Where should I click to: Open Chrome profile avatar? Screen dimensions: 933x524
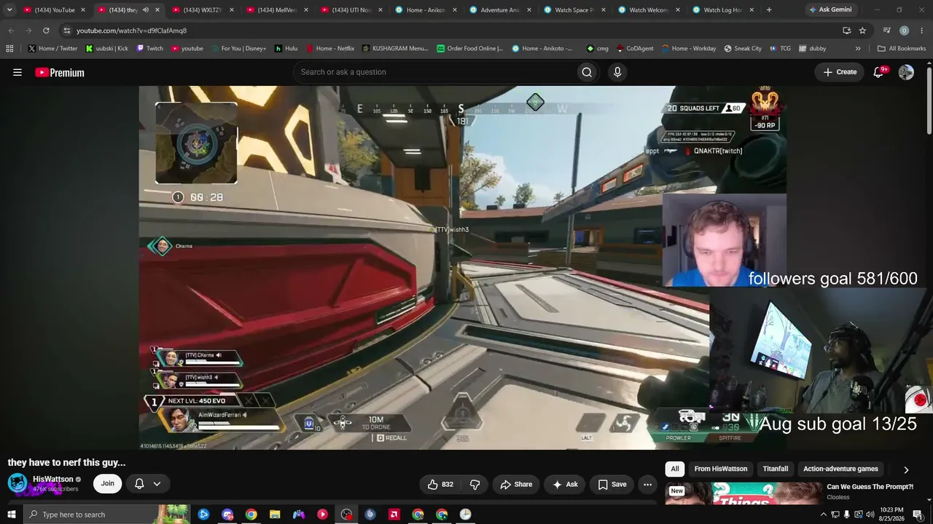click(905, 31)
